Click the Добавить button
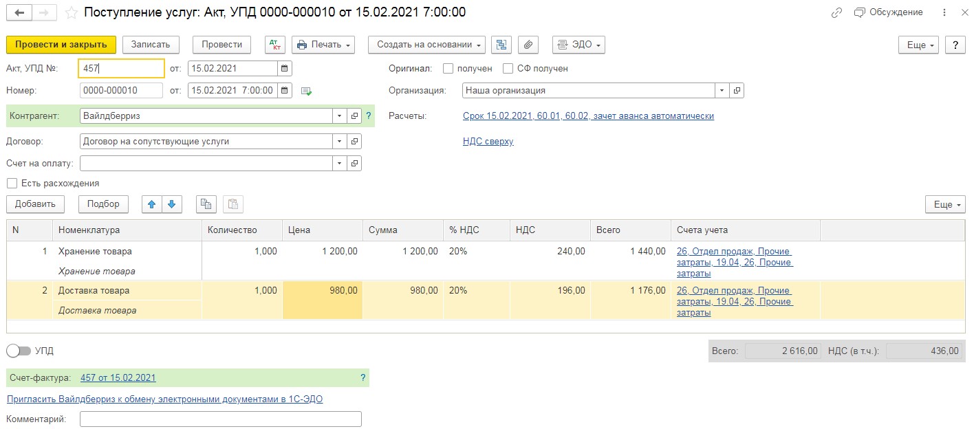Screen dimensions: 974x429 (35, 204)
